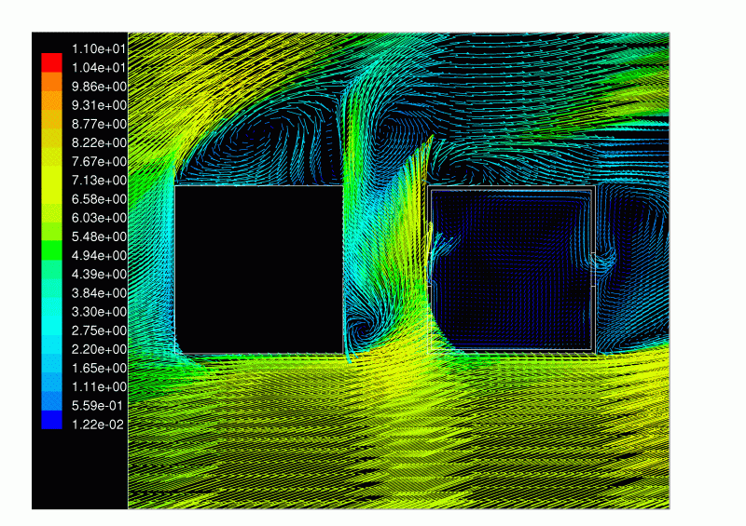Click the 9.31e+00 legend value

coord(99,105)
